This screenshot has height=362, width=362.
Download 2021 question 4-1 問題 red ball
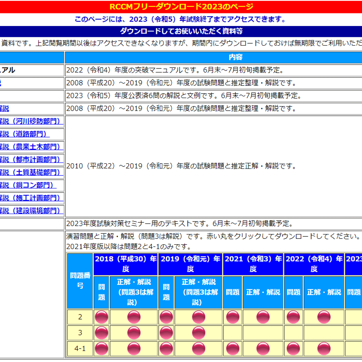pos(233,349)
